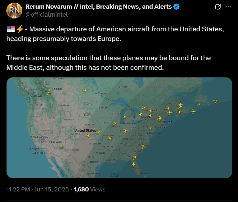Click the "Winnipeg" city label
This screenshot has height=202, width=238.
coord(102,93)
